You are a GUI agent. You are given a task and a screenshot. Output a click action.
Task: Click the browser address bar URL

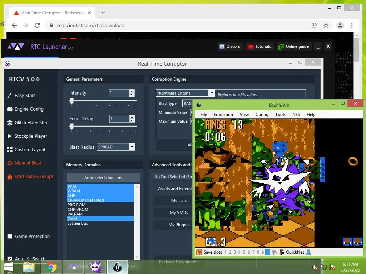[x=90, y=25]
